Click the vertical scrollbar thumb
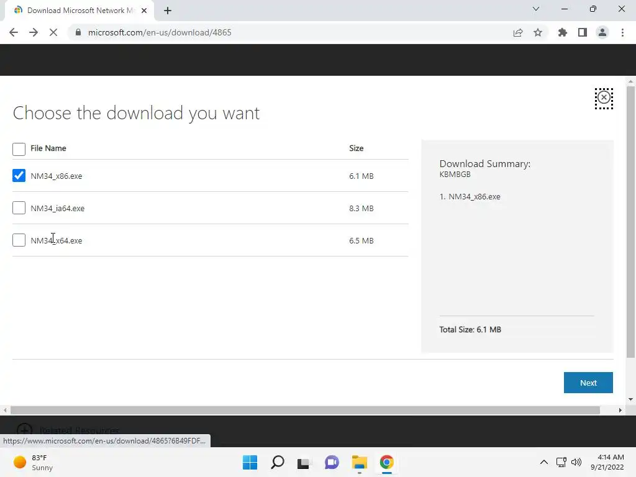 click(630, 222)
